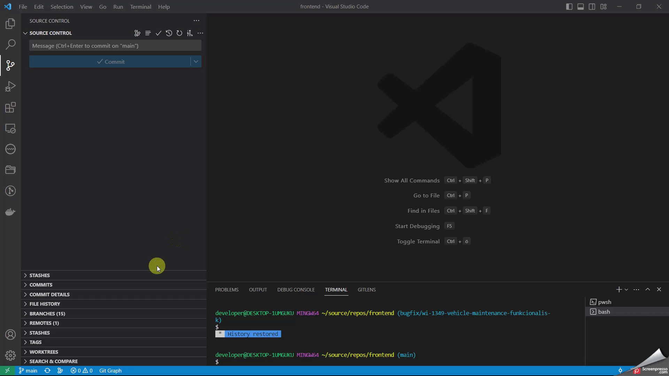The image size is (669, 376).
Task: Open the Search view in activity bar
Action: tap(10, 45)
